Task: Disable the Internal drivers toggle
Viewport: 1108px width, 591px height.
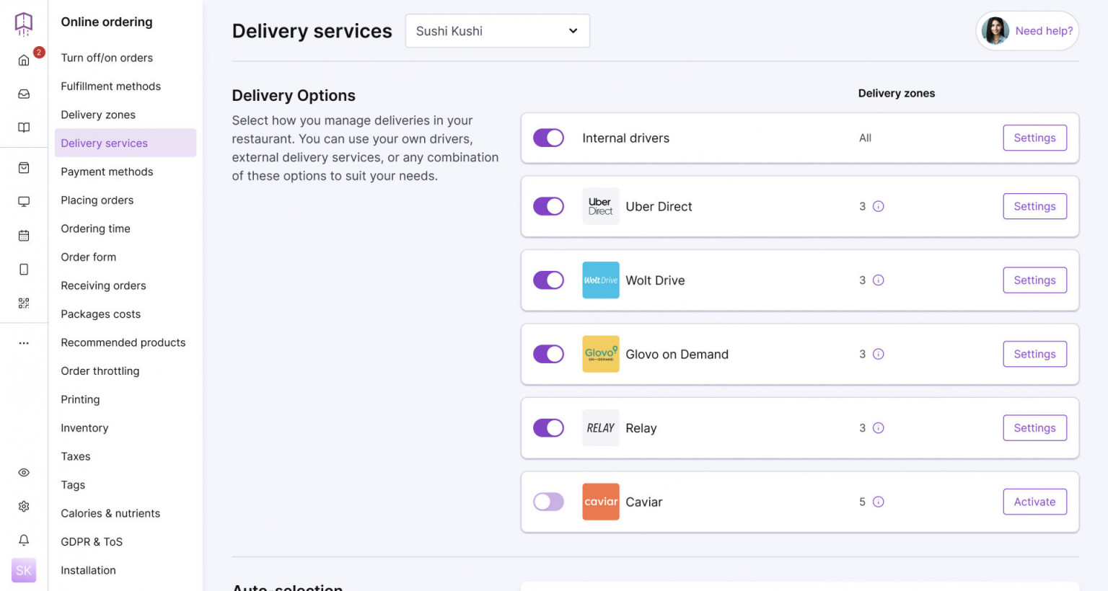Action: (548, 138)
